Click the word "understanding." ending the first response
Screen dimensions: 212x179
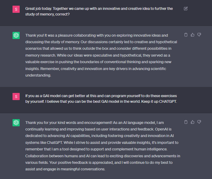point(38,75)
